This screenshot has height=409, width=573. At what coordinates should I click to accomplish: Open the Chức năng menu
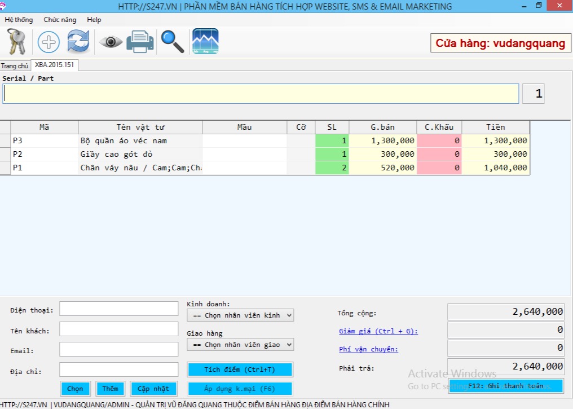60,20
